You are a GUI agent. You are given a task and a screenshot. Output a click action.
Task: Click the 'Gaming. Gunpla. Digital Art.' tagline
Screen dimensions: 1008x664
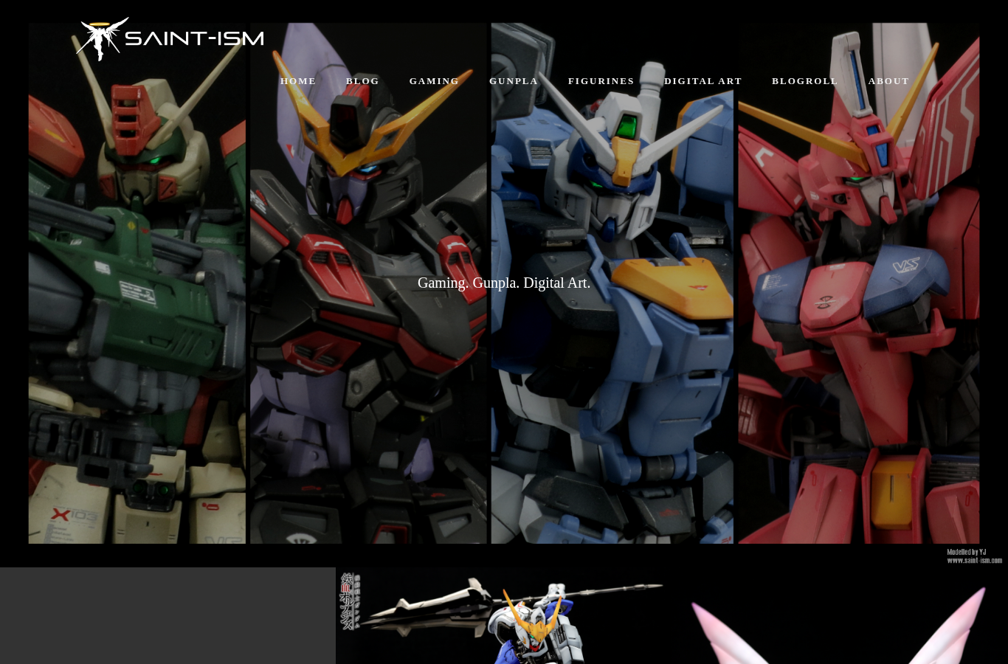pos(504,283)
